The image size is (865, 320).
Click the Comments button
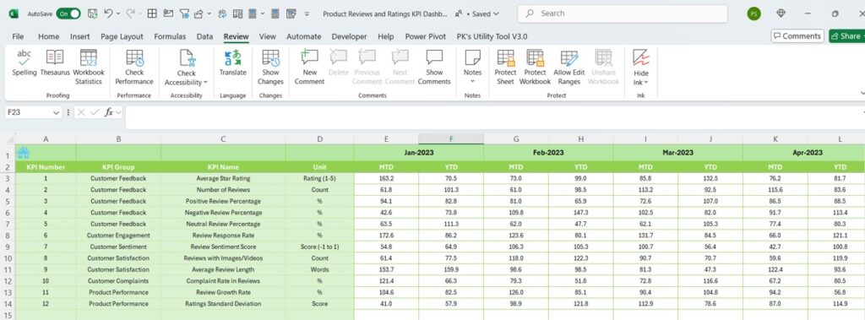[x=797, y=35]
